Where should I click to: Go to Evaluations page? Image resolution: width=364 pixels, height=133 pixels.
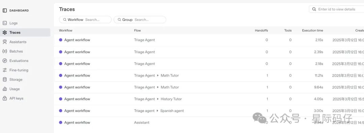coord(19,61)
